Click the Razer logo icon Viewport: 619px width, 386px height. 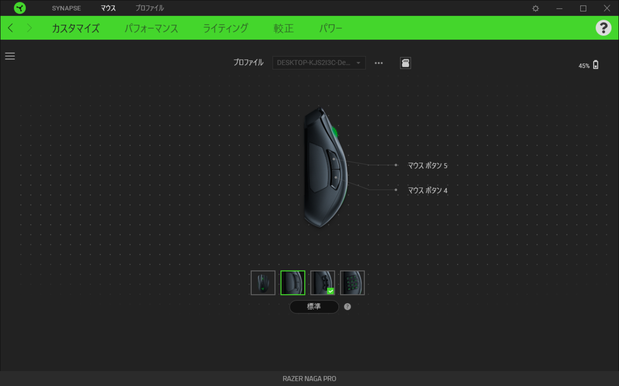point(20,8)
